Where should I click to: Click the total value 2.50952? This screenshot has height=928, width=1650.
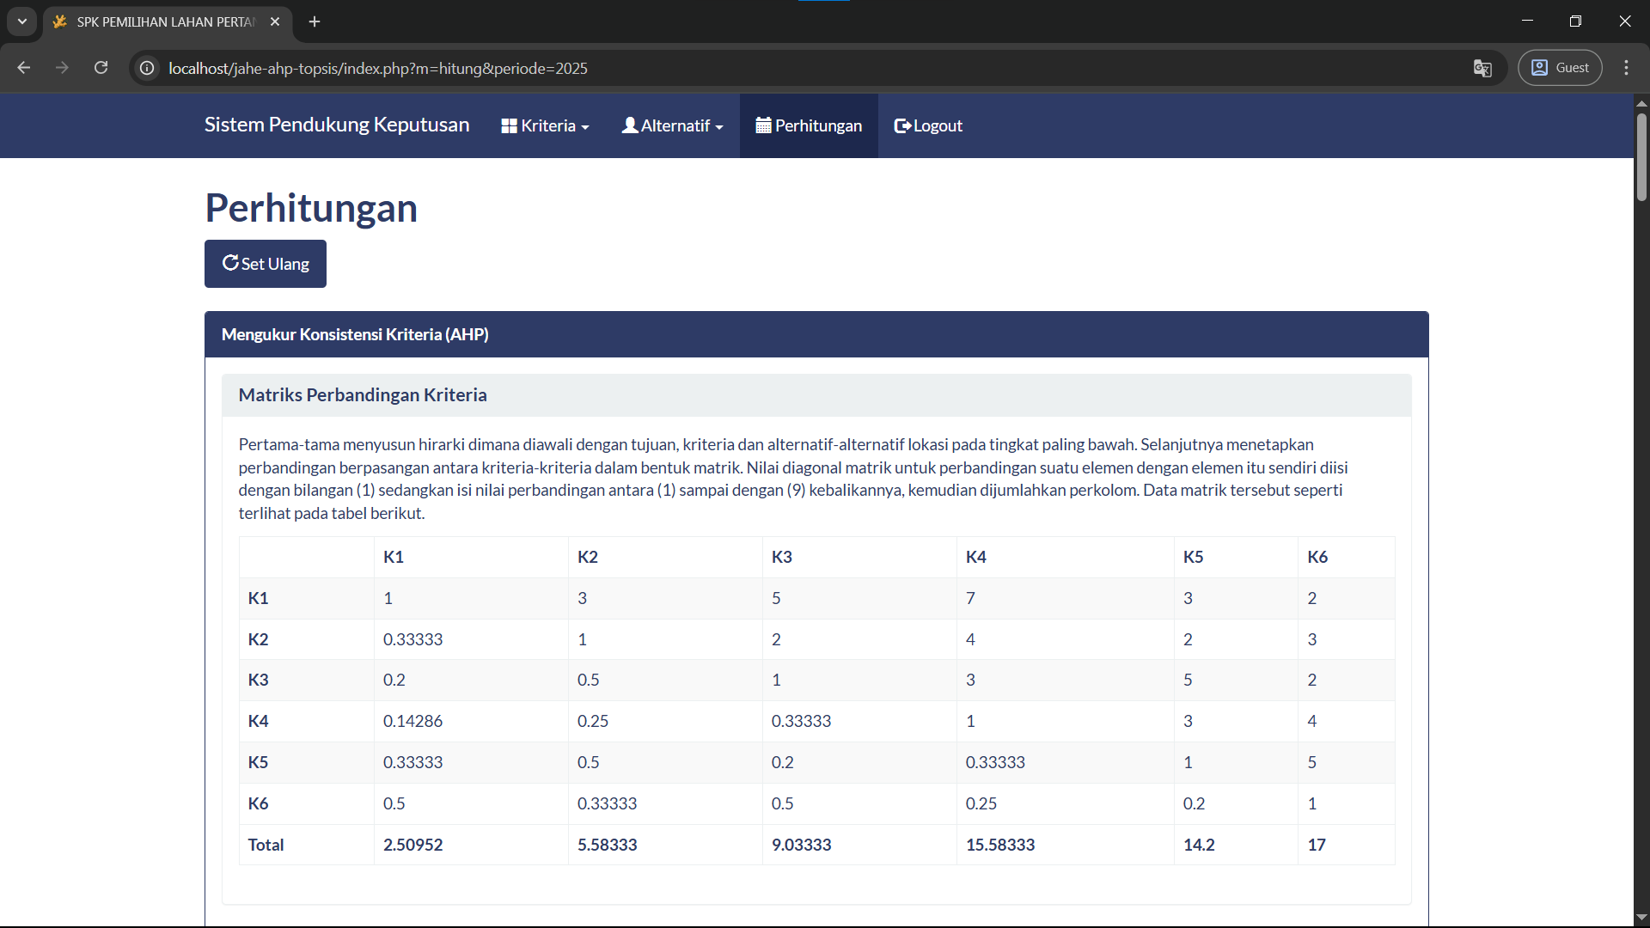pos(412,845)
